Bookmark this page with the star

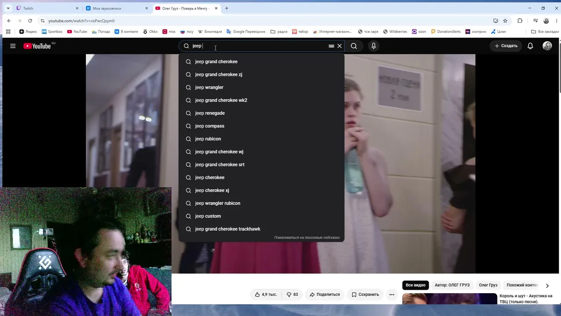click(x=505, y=21)
